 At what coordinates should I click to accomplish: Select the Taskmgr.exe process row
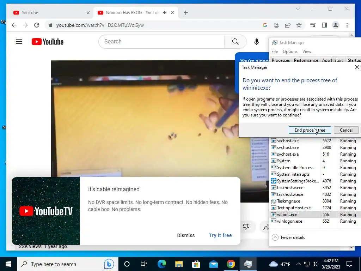[x=315, y=201]
